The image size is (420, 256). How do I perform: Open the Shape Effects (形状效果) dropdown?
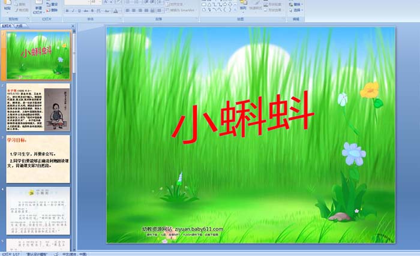tap(272, 10)
